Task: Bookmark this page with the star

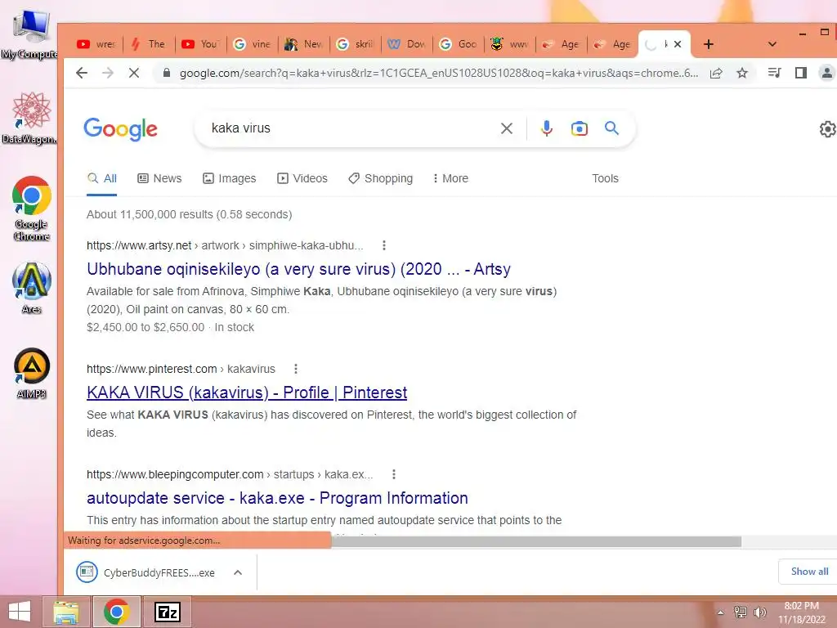Action: tap(742, 73)
